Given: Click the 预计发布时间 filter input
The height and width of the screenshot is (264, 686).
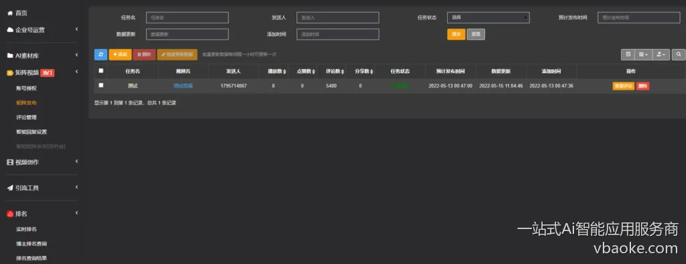Looking at the screenshot, I should click(638, 17).
